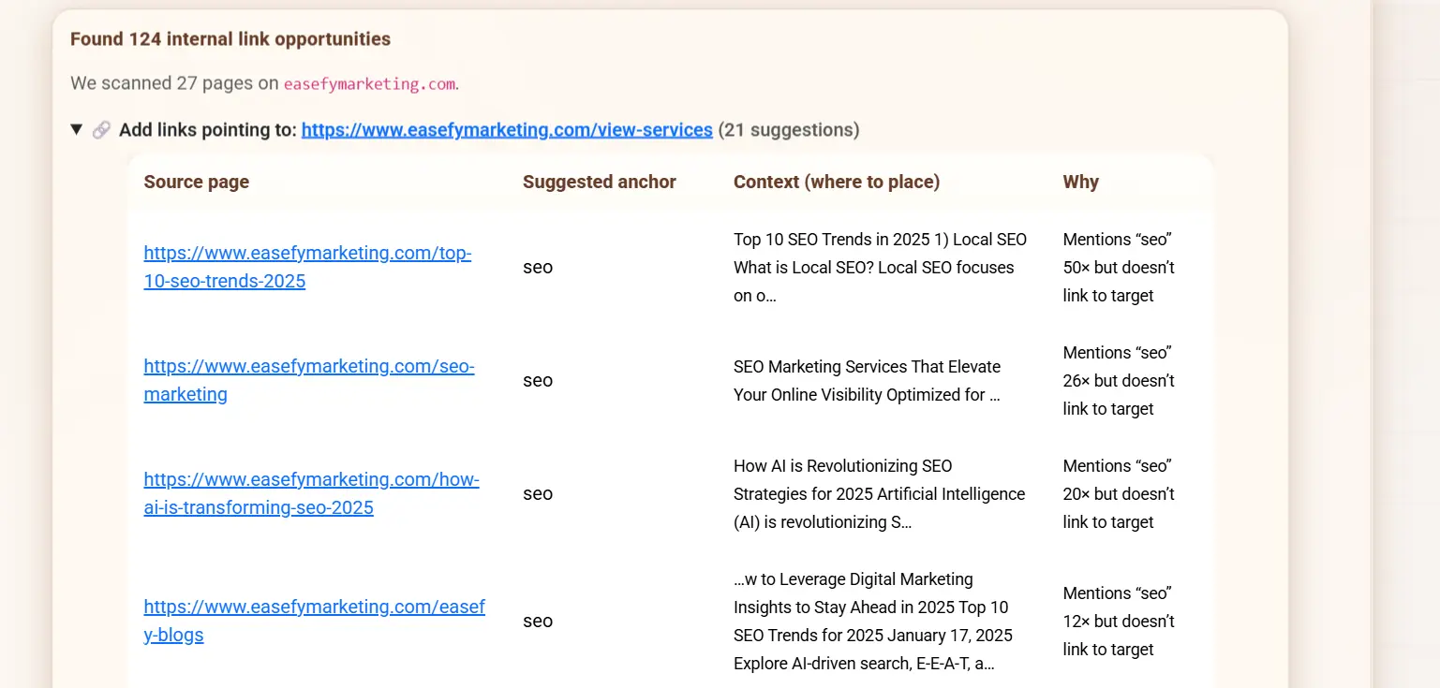Open the how-ai-is-transforming-seo-2025 link
The width and height of the screenshot is (1440, 688).
(x=311, y=493)
